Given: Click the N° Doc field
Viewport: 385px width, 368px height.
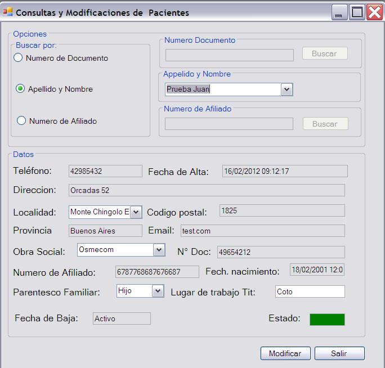Looking at the screenshot, I should [x=280, y=252].
